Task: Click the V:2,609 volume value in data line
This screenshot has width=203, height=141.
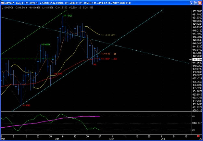Action: coord(73,8)
